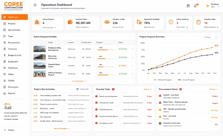
Task: Click the calendar icon beside 23 May 2025
Action: point(78,89)
